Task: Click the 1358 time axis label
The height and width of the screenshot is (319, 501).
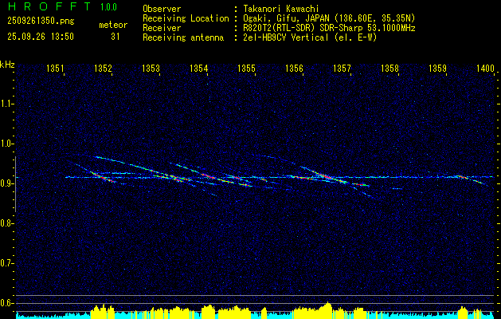Action: click(389, 69)
